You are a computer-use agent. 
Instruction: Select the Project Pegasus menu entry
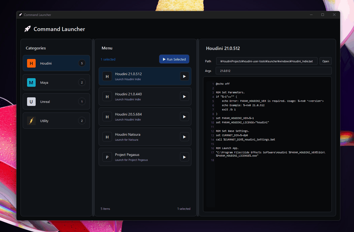coord(145,157)
